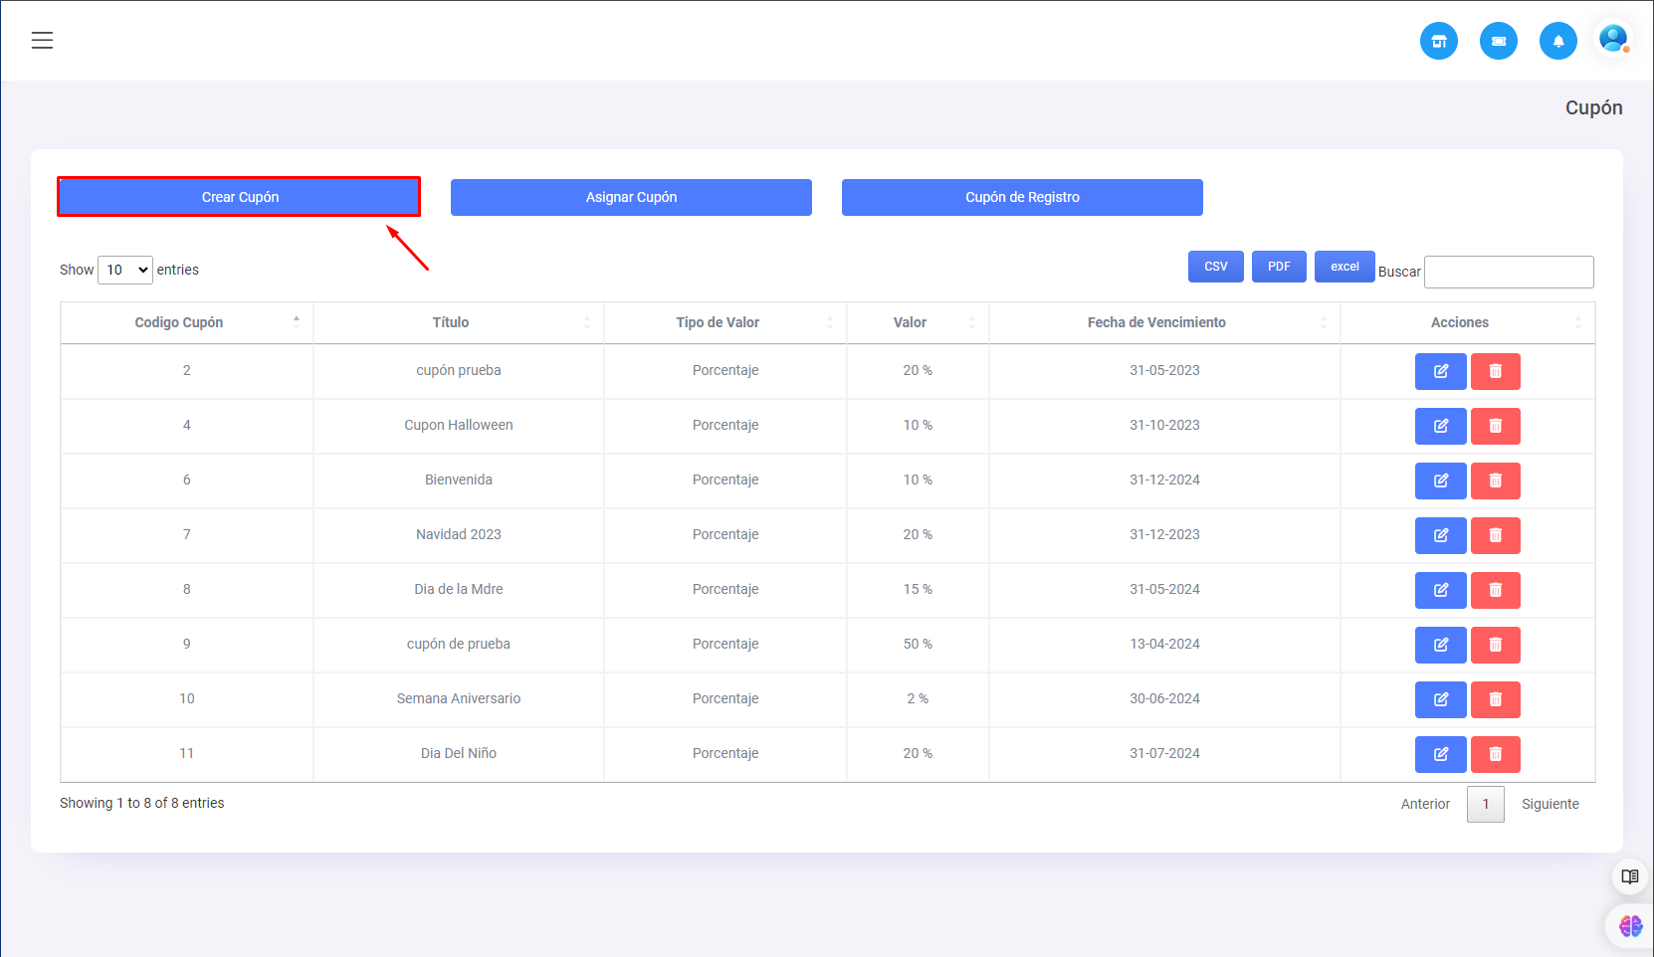Open the book guide floating icon
This screenshot has height=957, width=1654.
pyautogui.click(x=1629, y=876)
